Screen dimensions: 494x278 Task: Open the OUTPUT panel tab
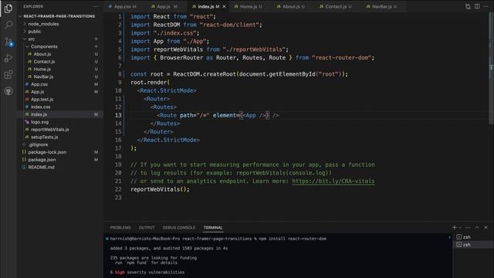tap(147, 228)
